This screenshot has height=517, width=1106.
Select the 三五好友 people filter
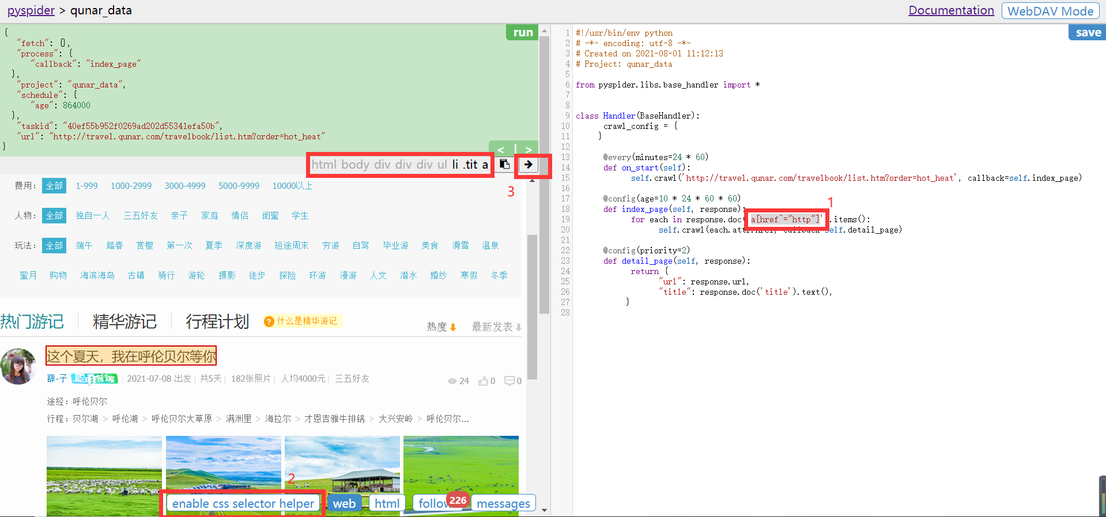(x=141, y=216)
